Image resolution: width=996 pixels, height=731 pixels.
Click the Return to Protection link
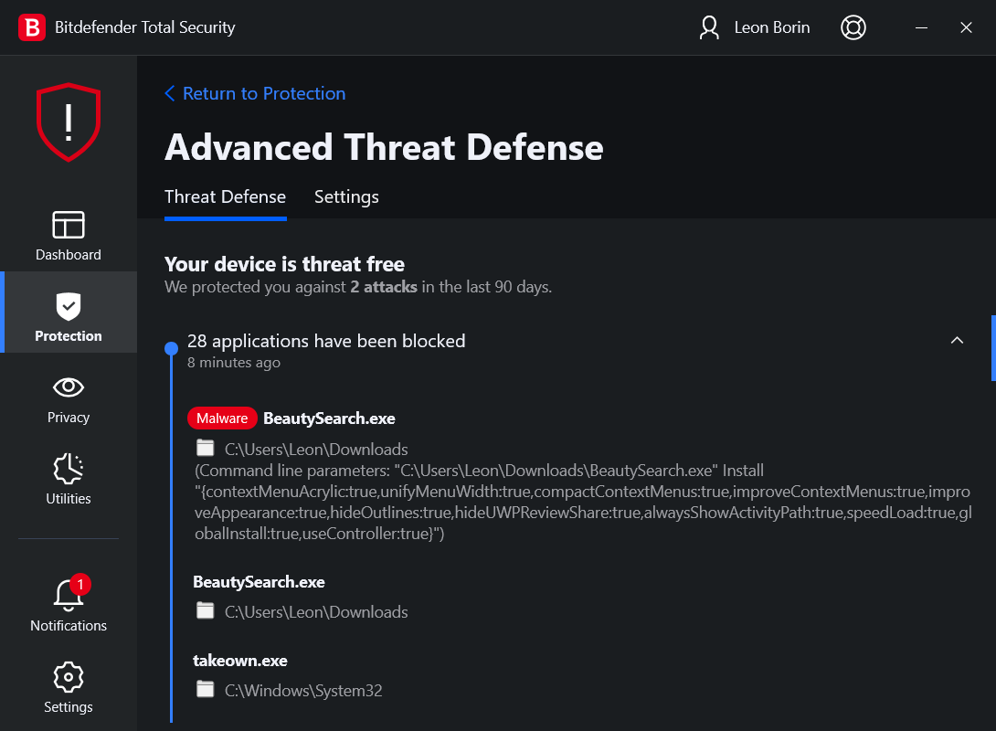(x=256, y=93)
